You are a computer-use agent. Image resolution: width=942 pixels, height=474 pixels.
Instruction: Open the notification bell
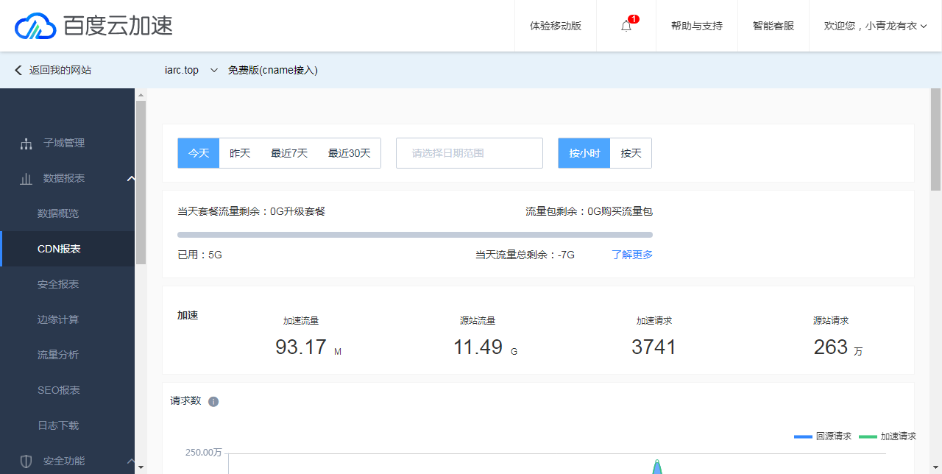(626, 26)
